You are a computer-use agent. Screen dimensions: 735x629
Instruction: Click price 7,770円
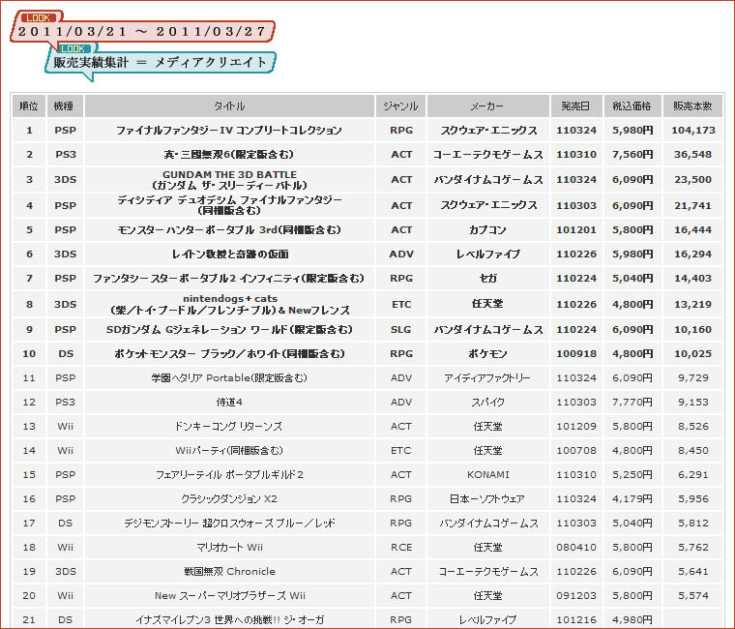pos(632,402)
